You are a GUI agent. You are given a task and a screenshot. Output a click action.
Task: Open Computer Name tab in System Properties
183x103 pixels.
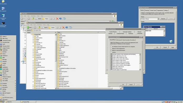[x=120, y=34]
